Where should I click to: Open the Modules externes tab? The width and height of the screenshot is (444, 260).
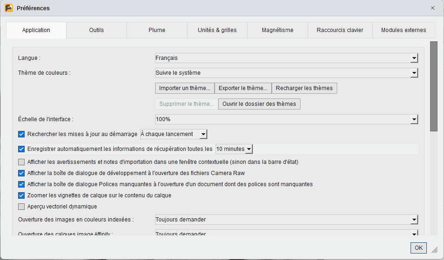(x=404, y=30)
